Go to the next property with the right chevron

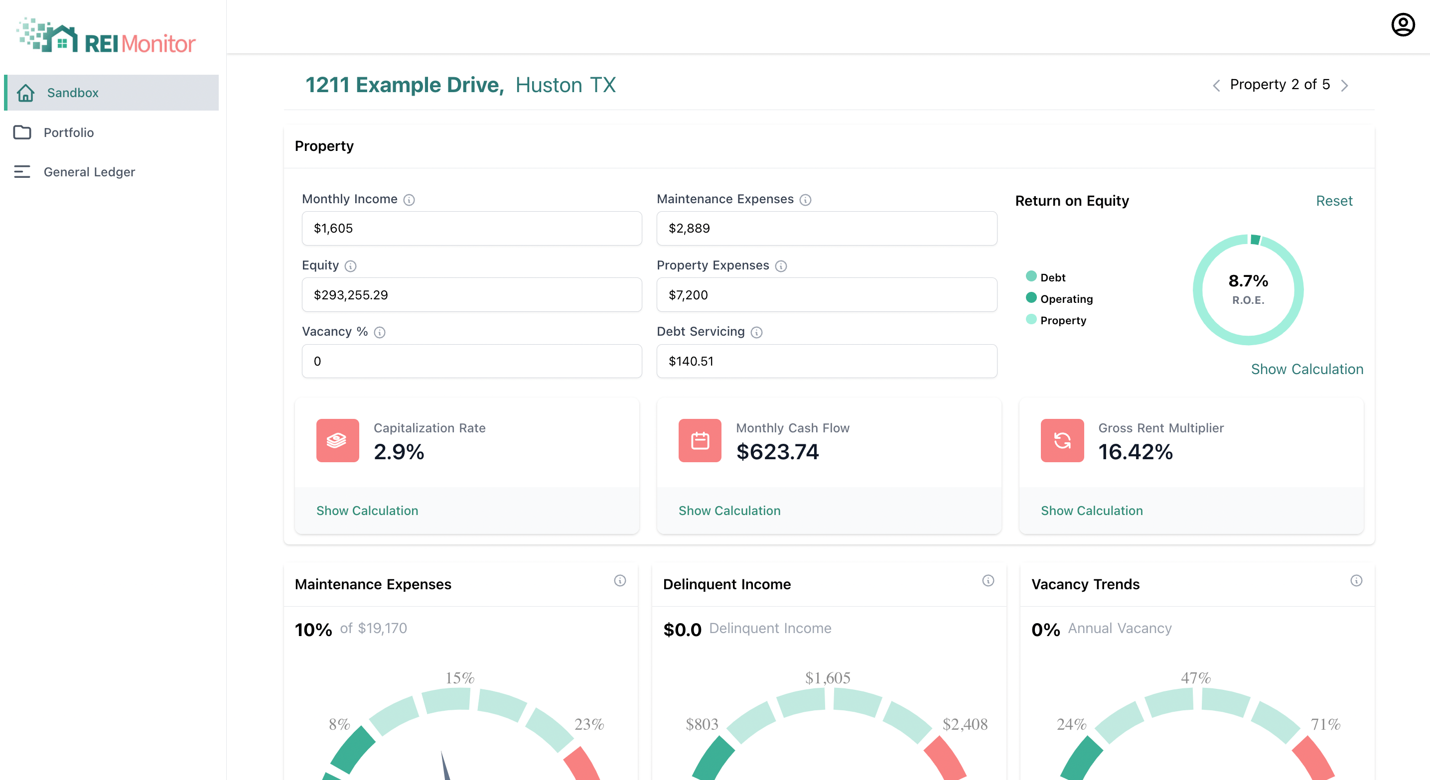pos(1344,86)
